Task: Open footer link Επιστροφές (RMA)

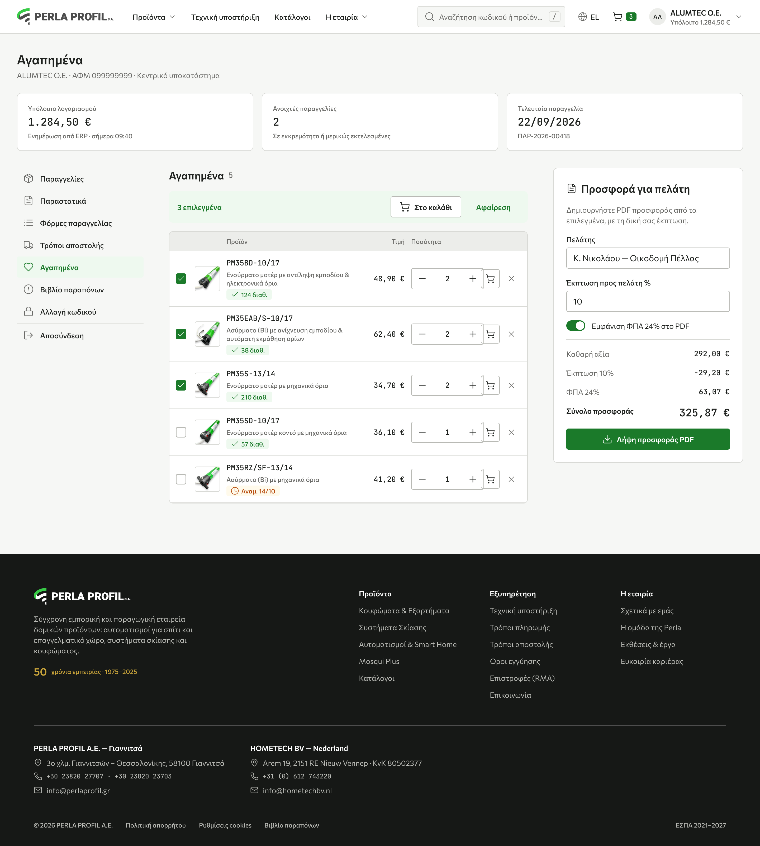Action: pos(522,678)
